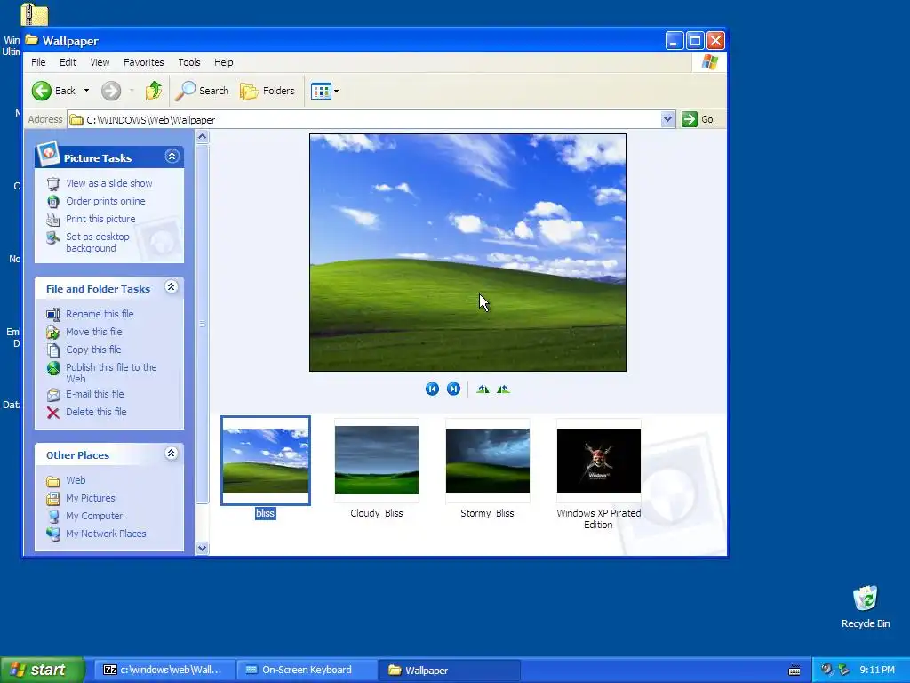Select the bliss thumbnail
This screenshot has height=683, width=910.
click(x=266, y=461)
